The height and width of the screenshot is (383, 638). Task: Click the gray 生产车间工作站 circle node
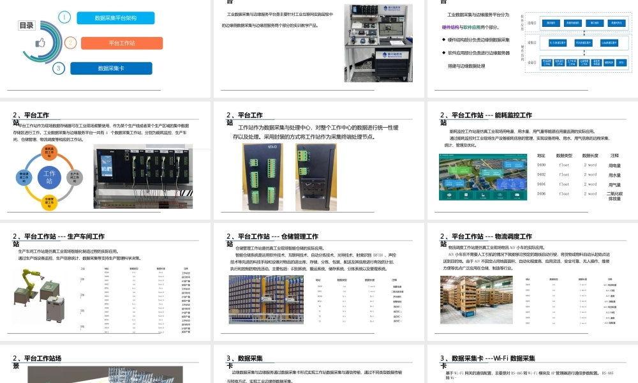[75, 177]
